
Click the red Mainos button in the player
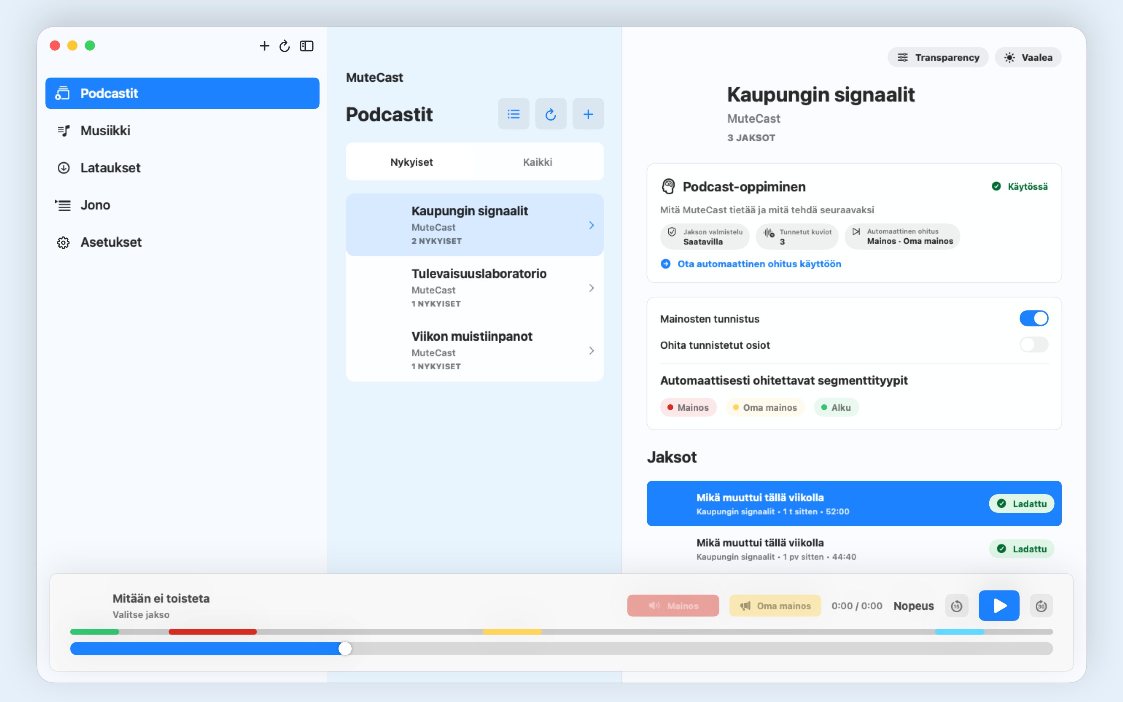673,605
